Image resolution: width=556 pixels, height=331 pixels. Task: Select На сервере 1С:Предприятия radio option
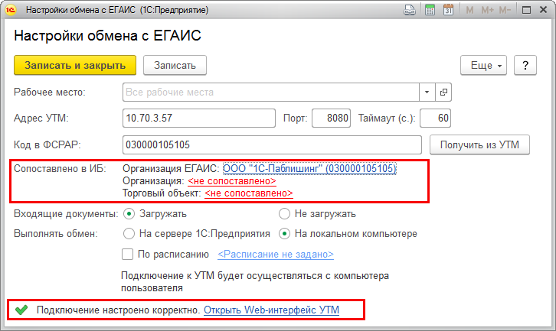click(x=129, y=234)
